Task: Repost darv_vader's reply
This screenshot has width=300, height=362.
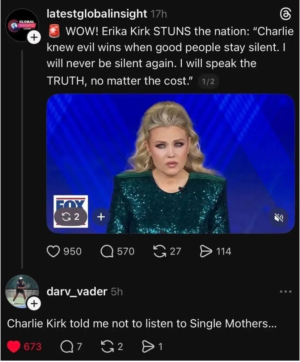Action: (x=112, y=347)
